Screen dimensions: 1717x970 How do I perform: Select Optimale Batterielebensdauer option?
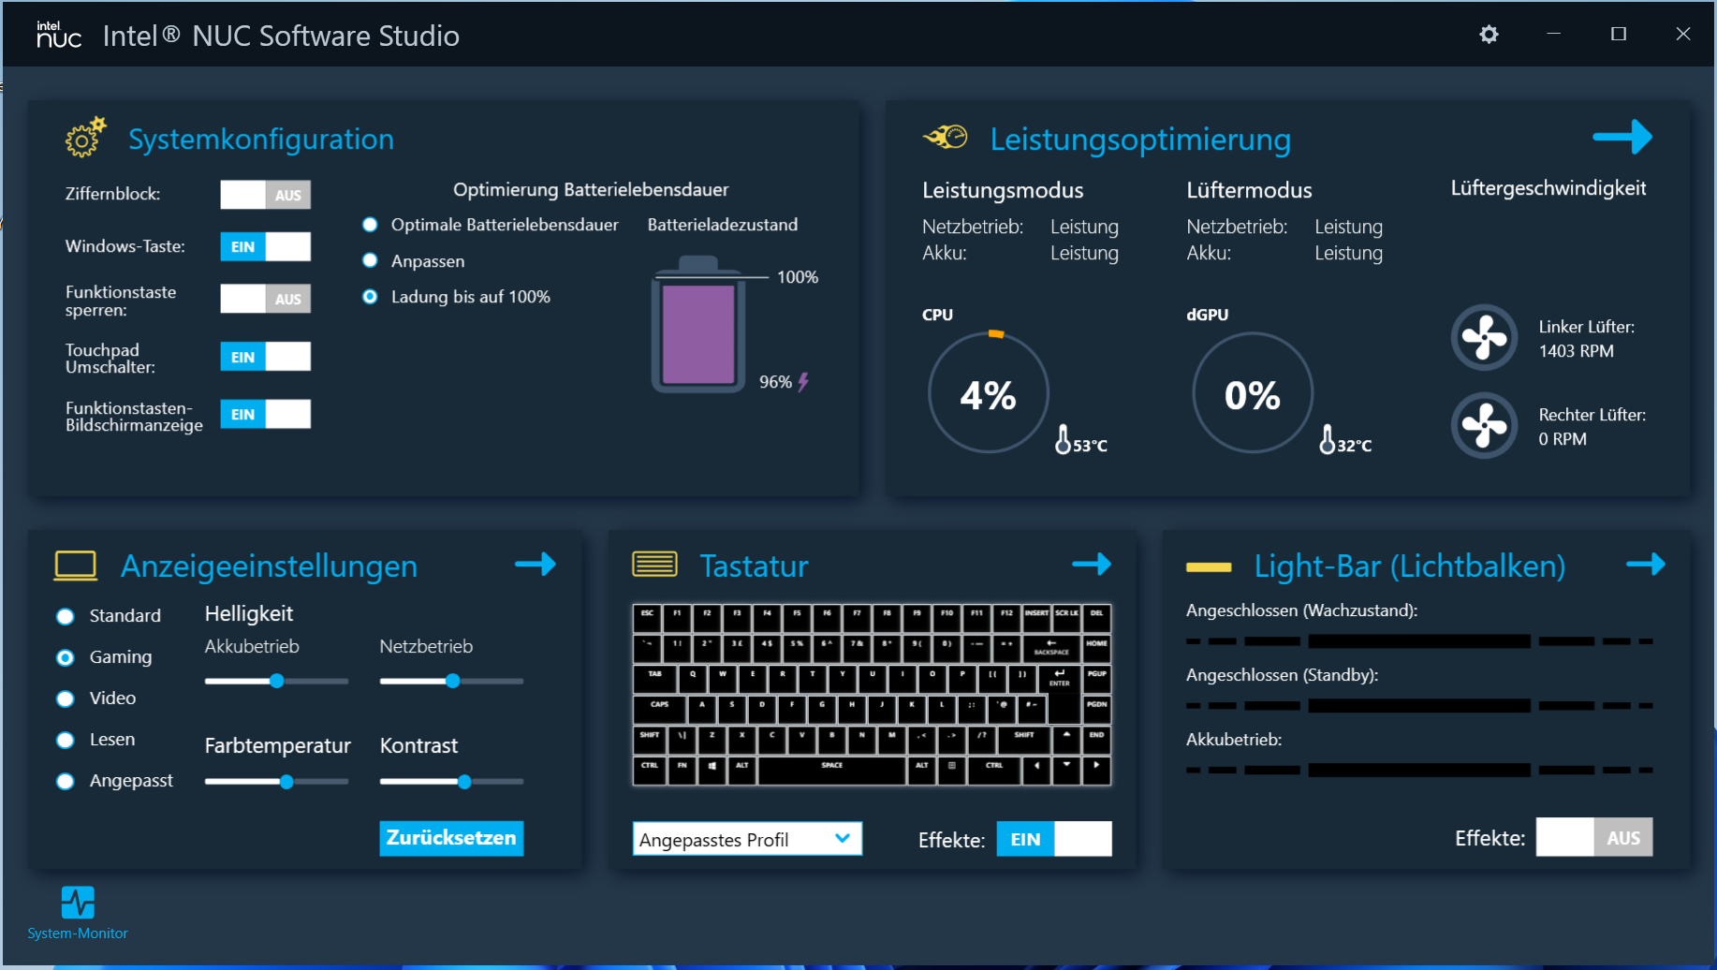[x=370, y=225]
